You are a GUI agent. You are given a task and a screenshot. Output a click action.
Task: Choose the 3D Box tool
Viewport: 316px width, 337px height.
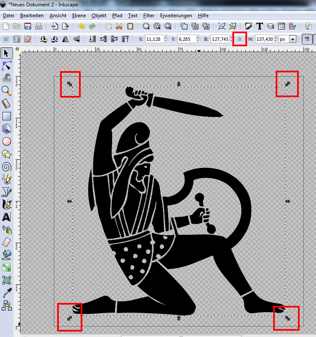7,129
